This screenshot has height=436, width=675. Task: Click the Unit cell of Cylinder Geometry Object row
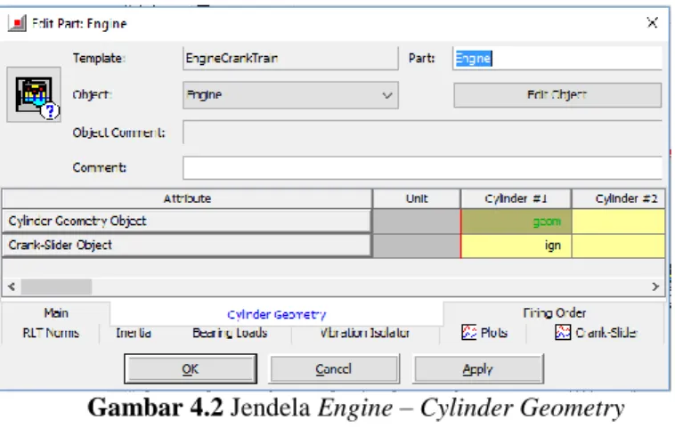[416, 222]
